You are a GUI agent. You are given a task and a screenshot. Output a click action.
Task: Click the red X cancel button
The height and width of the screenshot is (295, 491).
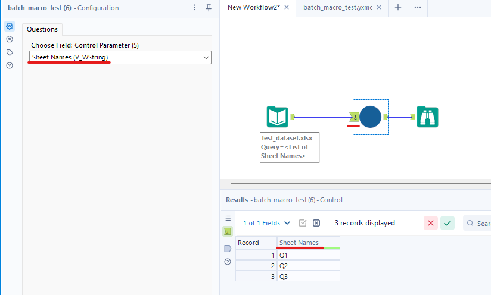click(431, 223)
